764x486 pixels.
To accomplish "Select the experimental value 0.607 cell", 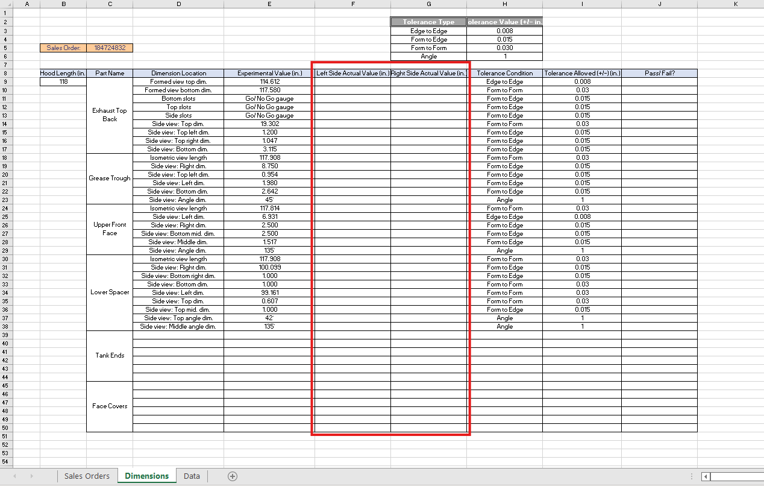I will tap(269, 301).
